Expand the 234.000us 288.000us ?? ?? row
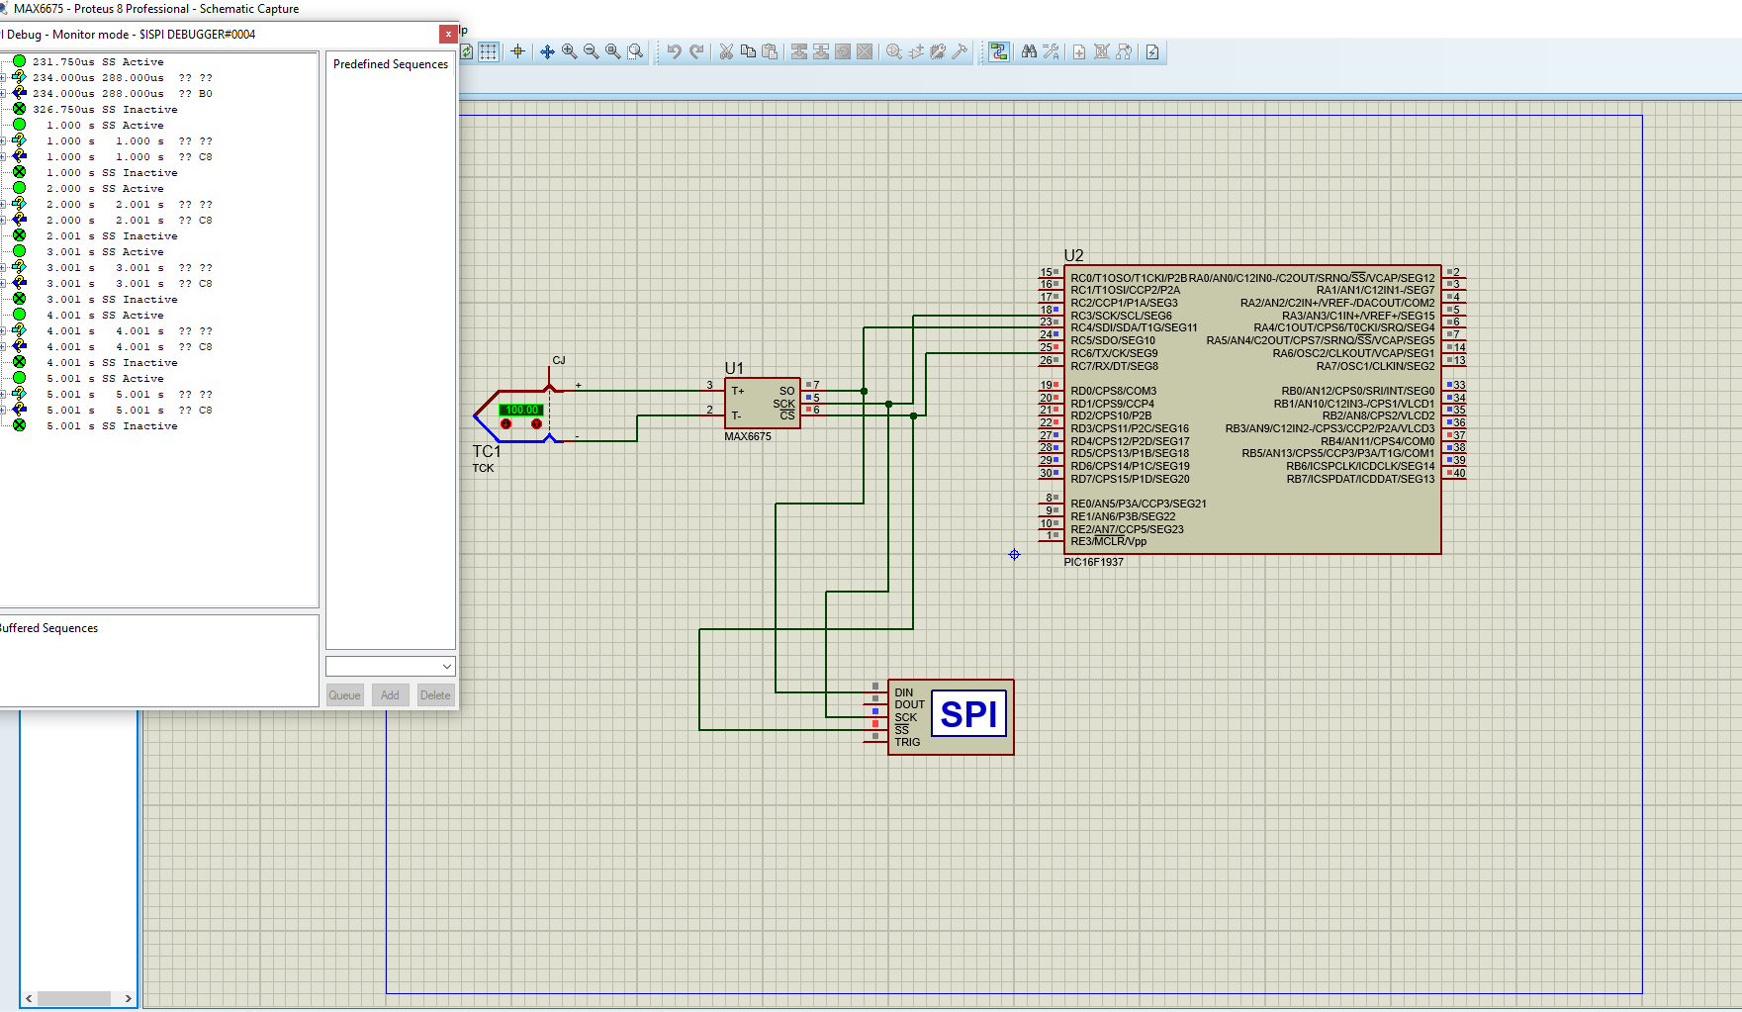Screen dimensions: 1742x1012 coord(3,78)
